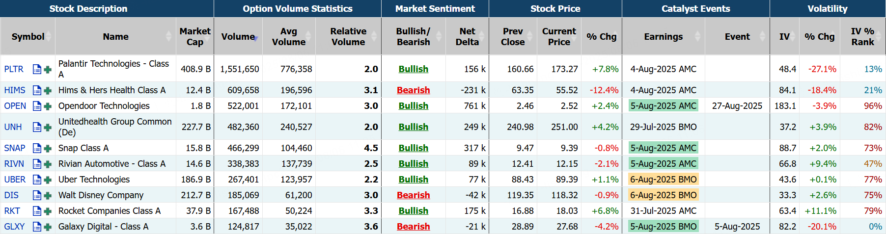
Task: Open the document icon for OPEN
Action: coord(37,106)
